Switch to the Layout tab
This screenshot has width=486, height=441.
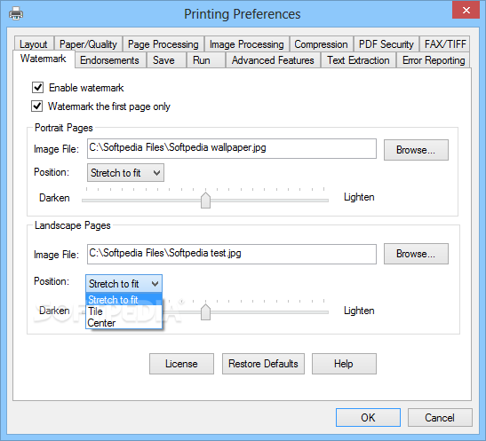[x=34, y=44]
